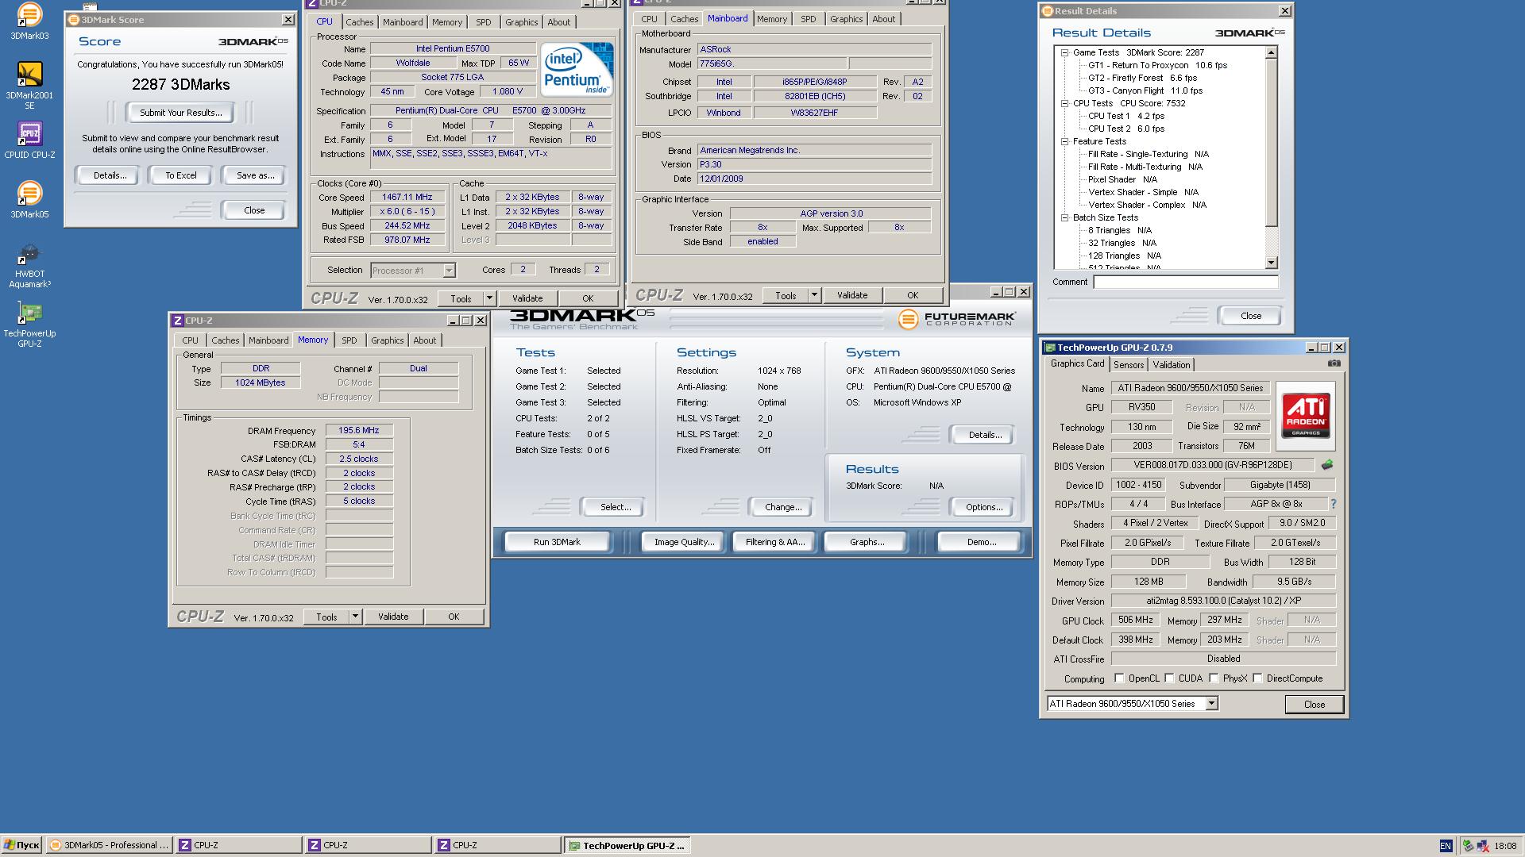Click the Save as button
The image size is (1525, 857).
click(255, 175)
